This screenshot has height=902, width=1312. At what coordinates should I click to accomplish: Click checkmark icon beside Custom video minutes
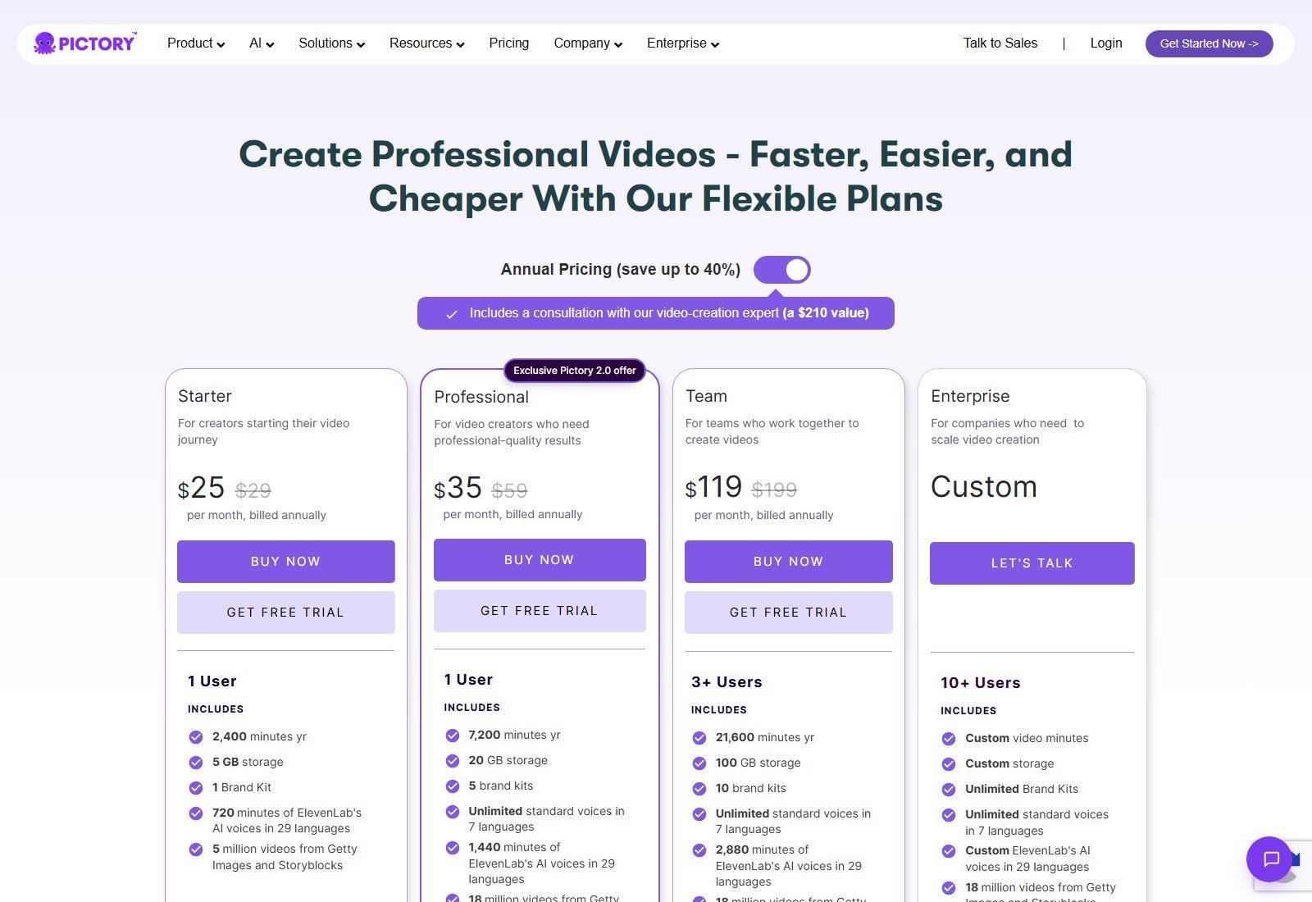pyautogui.click(x=949, y=738)
